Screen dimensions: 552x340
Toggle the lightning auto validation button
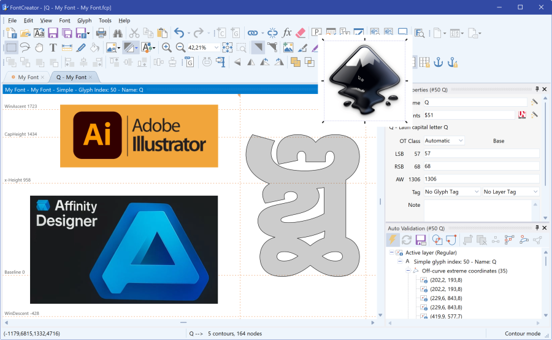(x=393, y=240)
